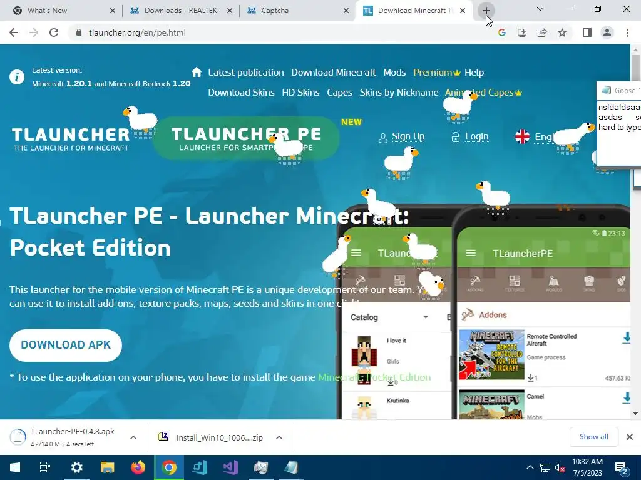The image size is (641, 480).
Task: Open a new browser tab
Action: click(x=486, y=11)
